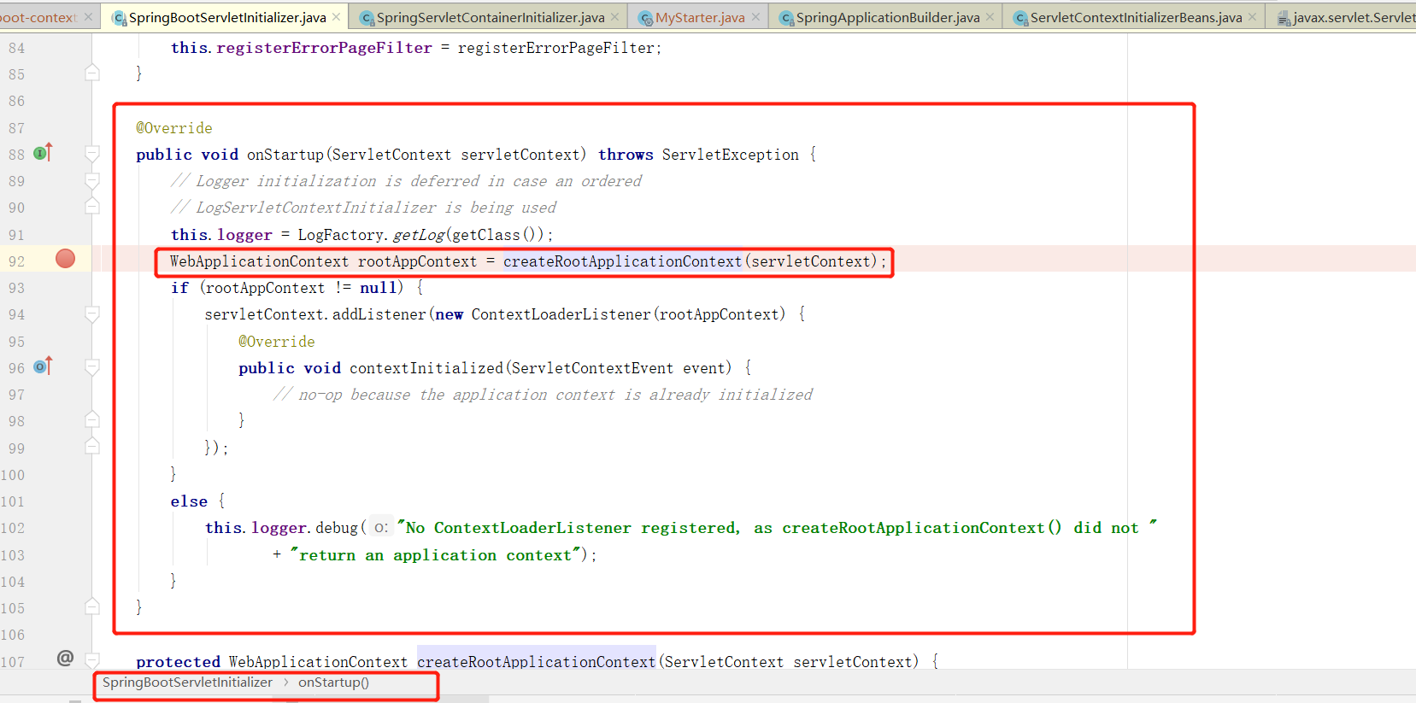This screenshot has height=703, width=1416.
Task: Click the highlighted createRootApplicationContext declaration on line 107
Action: click(536, 662)
